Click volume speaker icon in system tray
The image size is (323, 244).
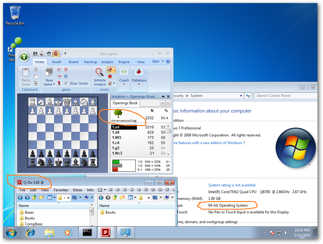pos(286,233)
